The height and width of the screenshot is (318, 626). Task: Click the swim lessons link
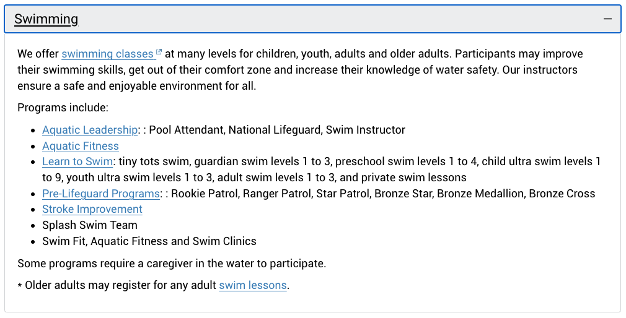[253, 285]
